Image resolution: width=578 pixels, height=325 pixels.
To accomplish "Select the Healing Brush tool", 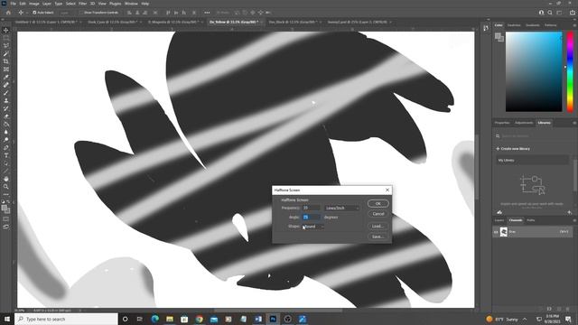I will point(6,85).
